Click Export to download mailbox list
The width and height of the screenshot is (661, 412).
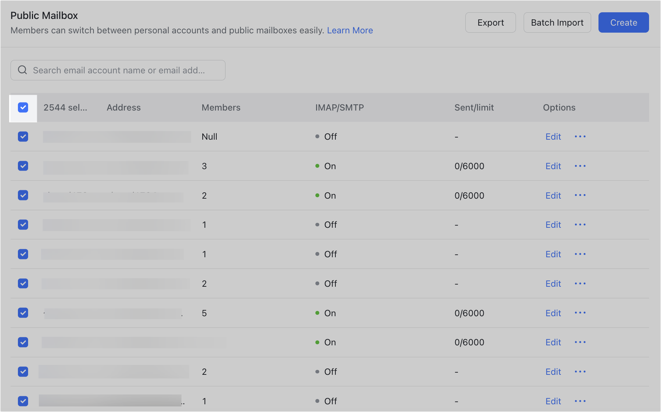point(490,22)
